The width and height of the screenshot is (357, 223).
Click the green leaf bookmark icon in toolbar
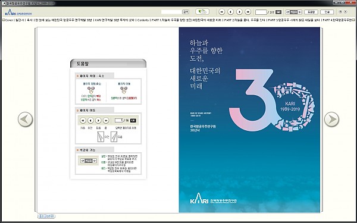point(202,12)
